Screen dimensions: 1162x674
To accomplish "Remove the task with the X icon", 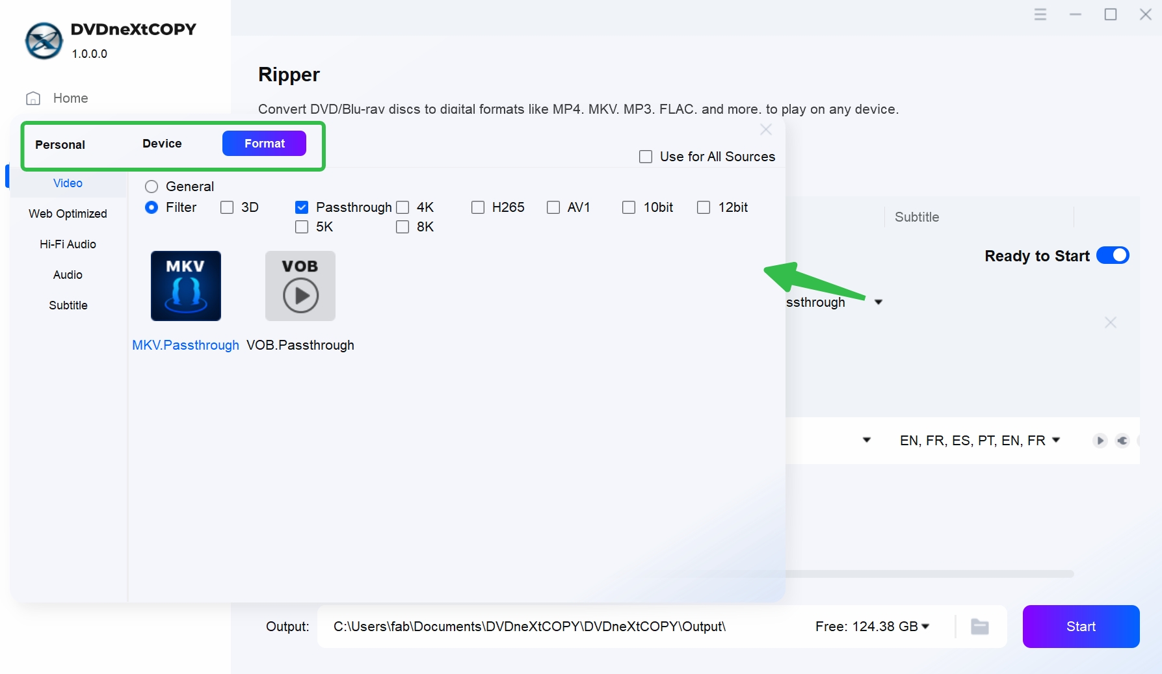I will tap(1111, 322).
